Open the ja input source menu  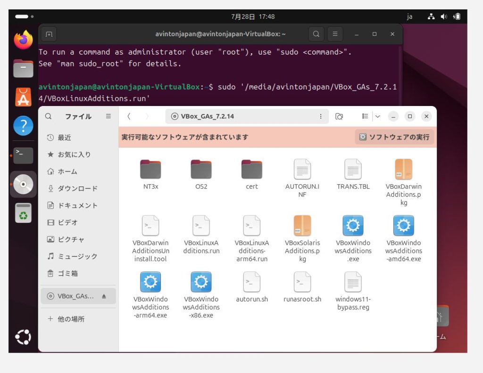[409, 16]
